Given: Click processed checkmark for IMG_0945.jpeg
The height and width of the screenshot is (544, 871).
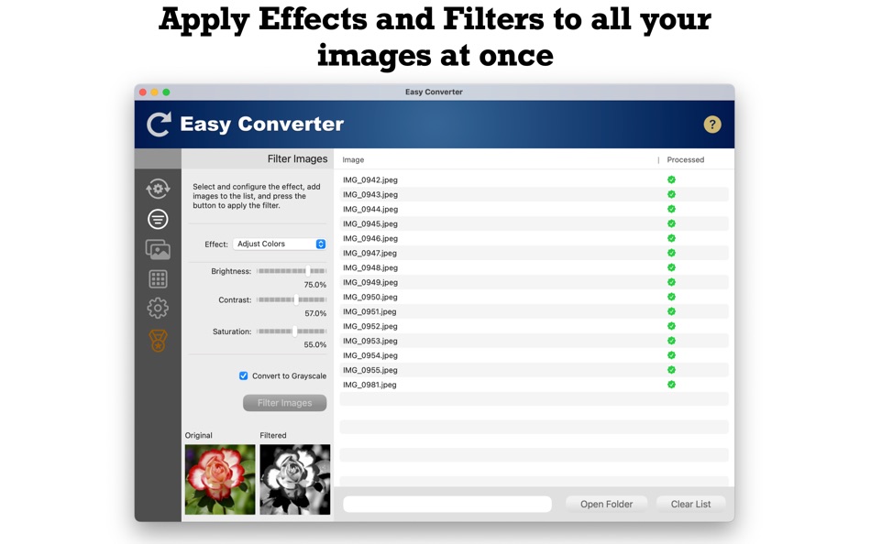Looking at the screenshot, I should pos(671,223).
